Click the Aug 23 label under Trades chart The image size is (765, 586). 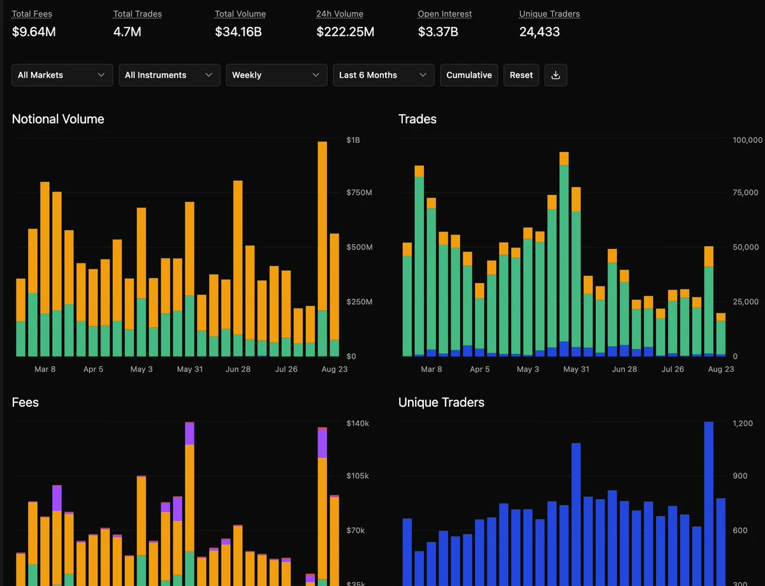coord(721,369)
